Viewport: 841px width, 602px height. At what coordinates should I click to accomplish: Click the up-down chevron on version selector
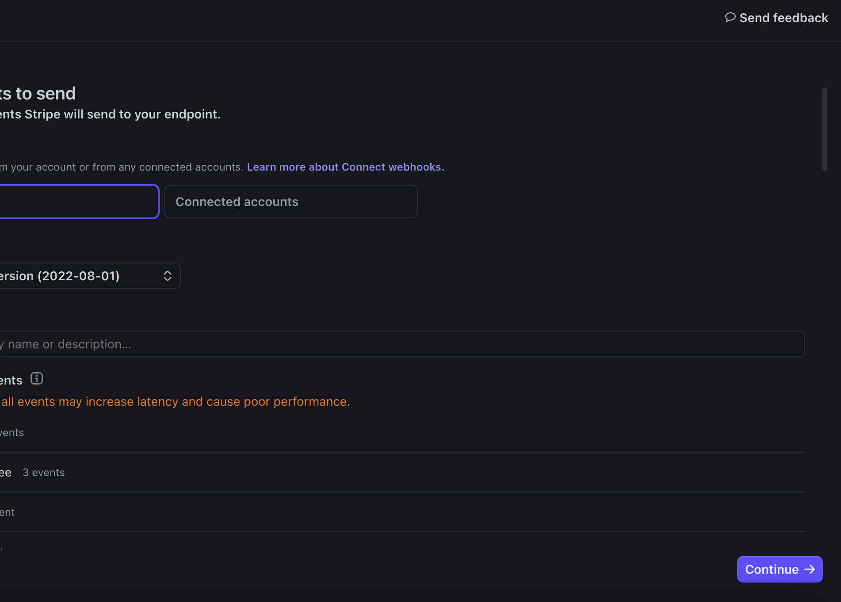(x=167, y=275)
